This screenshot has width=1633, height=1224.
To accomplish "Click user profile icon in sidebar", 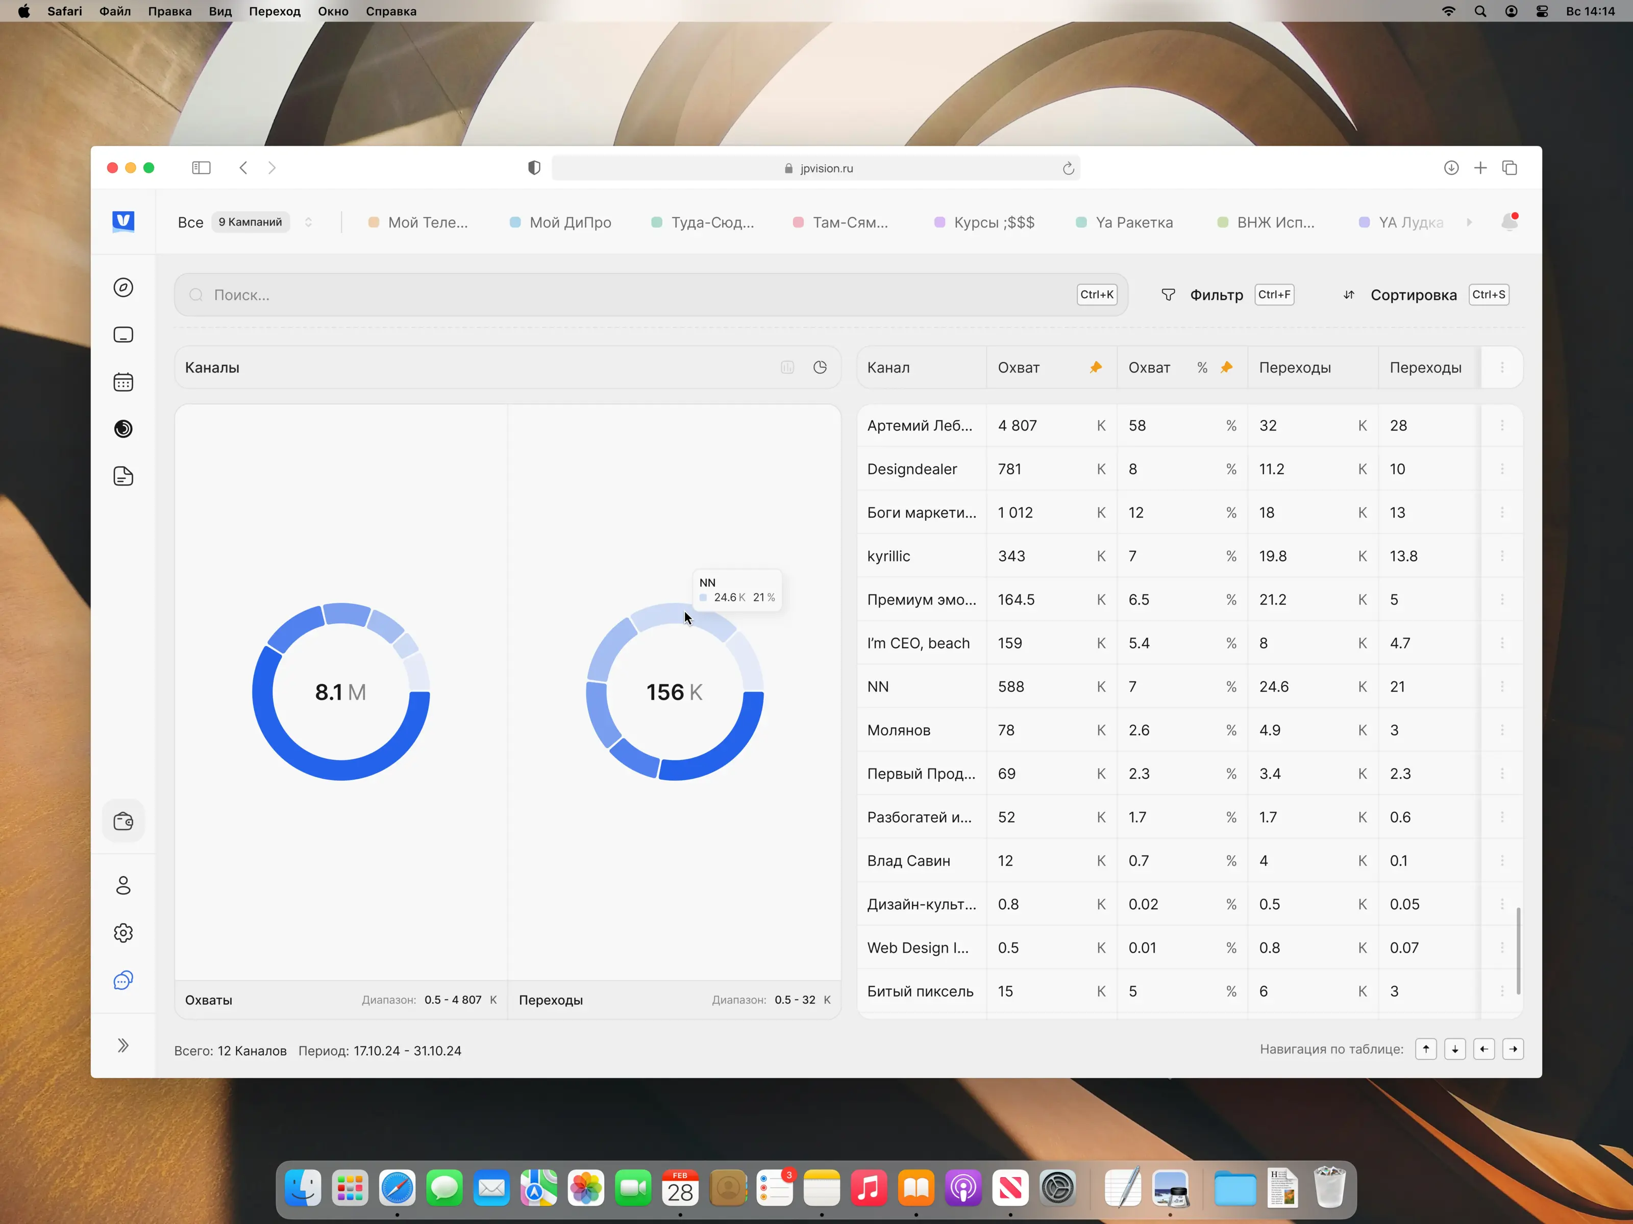I will coord(123,885).
